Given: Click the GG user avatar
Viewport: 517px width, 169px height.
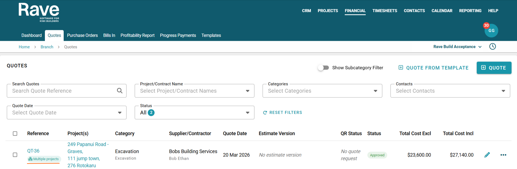Looking at the screenshot, I should pos(491,30).
